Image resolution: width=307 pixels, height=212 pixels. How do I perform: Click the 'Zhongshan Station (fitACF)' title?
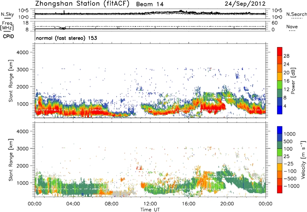(x=83, y=4)
